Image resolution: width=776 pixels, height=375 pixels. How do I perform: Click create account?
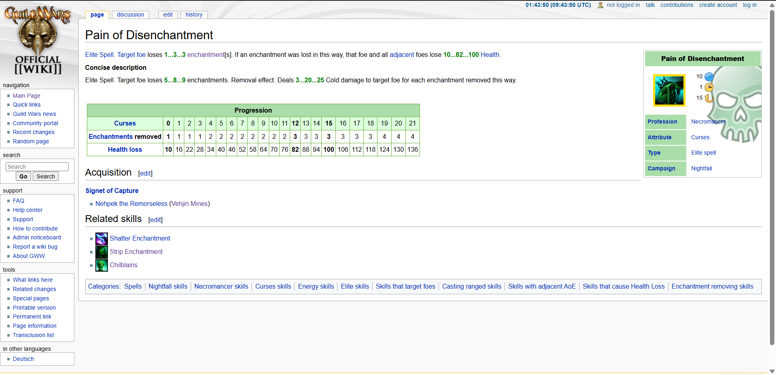(x=718, y=5)
